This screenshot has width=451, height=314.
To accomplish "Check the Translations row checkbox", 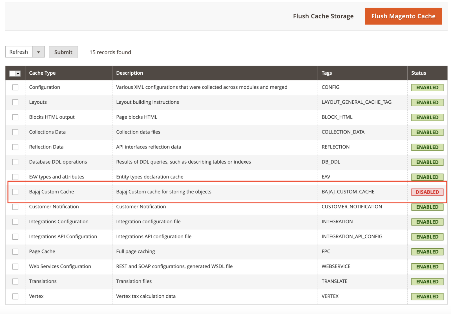I will pyautogui.click(x=15, y=281).
